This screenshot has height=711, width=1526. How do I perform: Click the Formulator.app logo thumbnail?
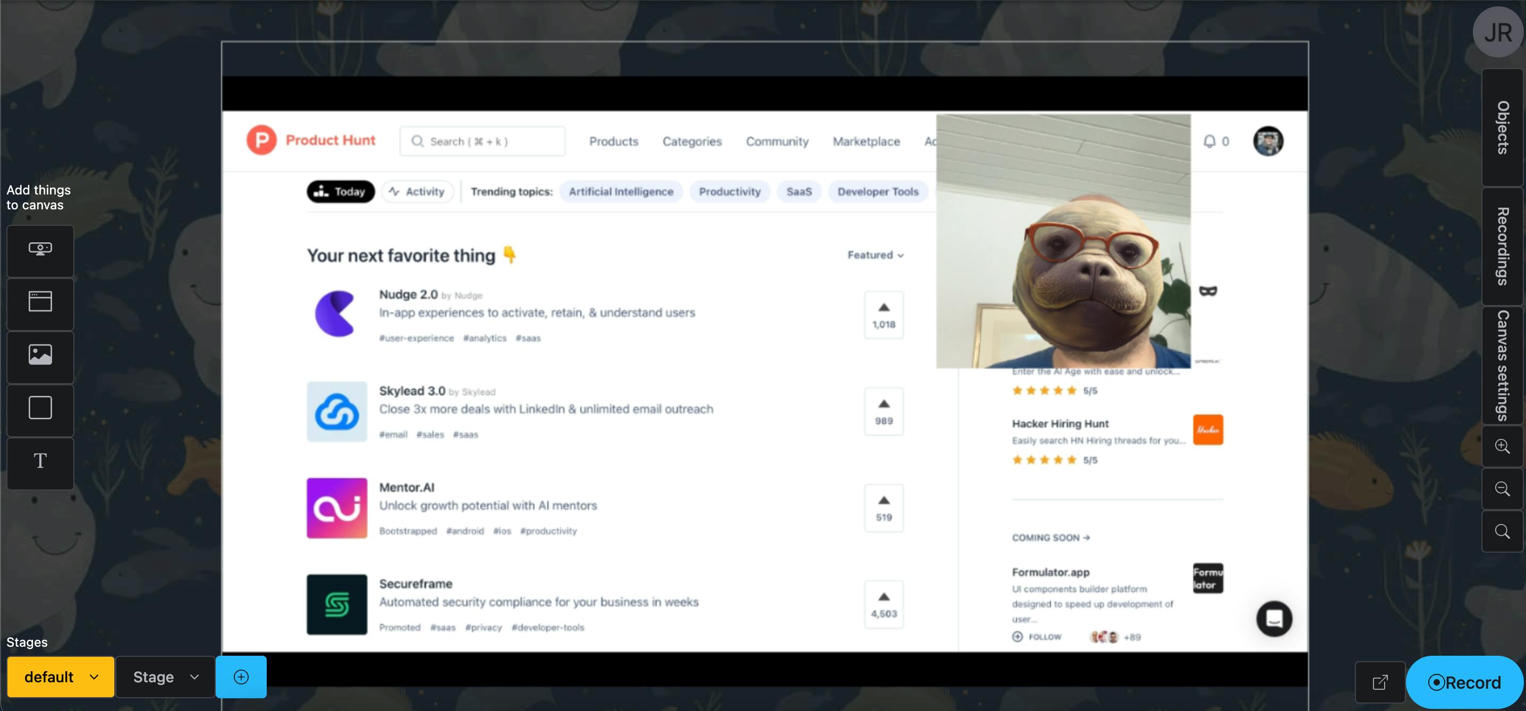(1208, 578)
